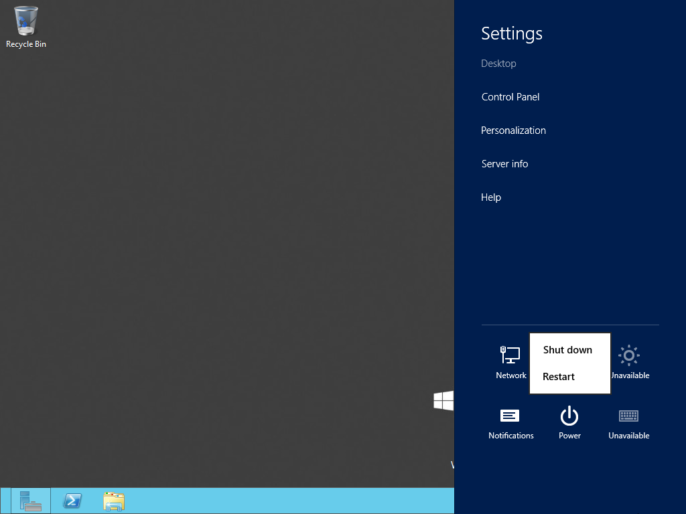Click the Windows Start logo
The width and height of the screenshot is (686, 514).
click(443, 400)
